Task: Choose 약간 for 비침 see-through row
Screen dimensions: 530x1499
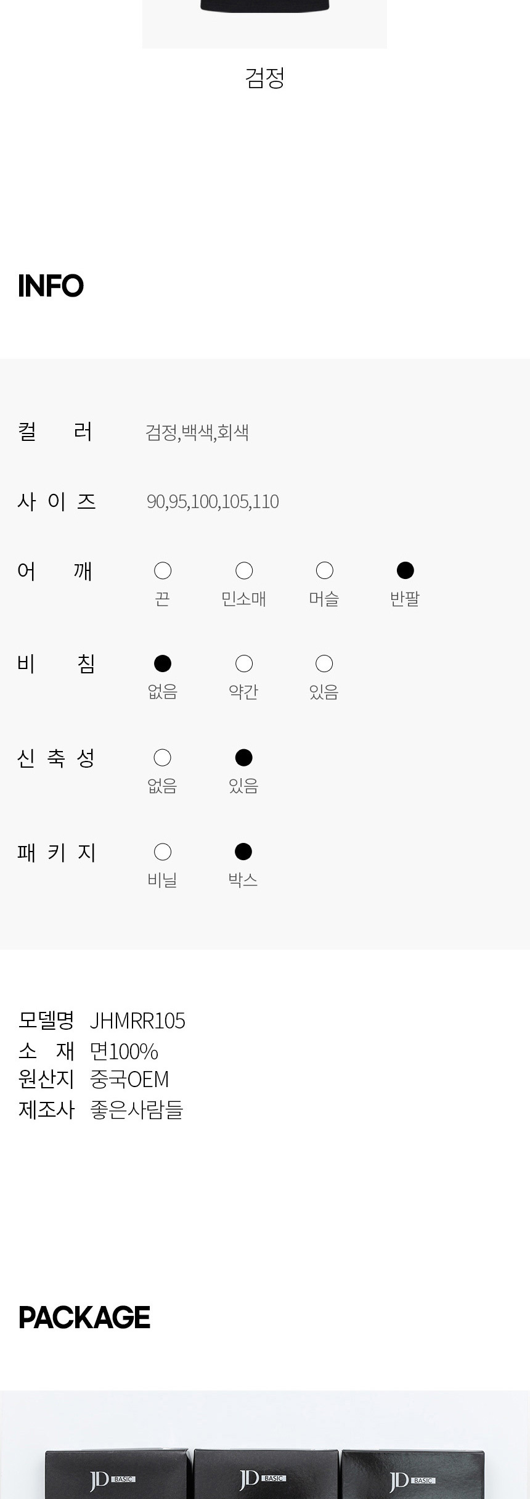Action: (244, 664)
